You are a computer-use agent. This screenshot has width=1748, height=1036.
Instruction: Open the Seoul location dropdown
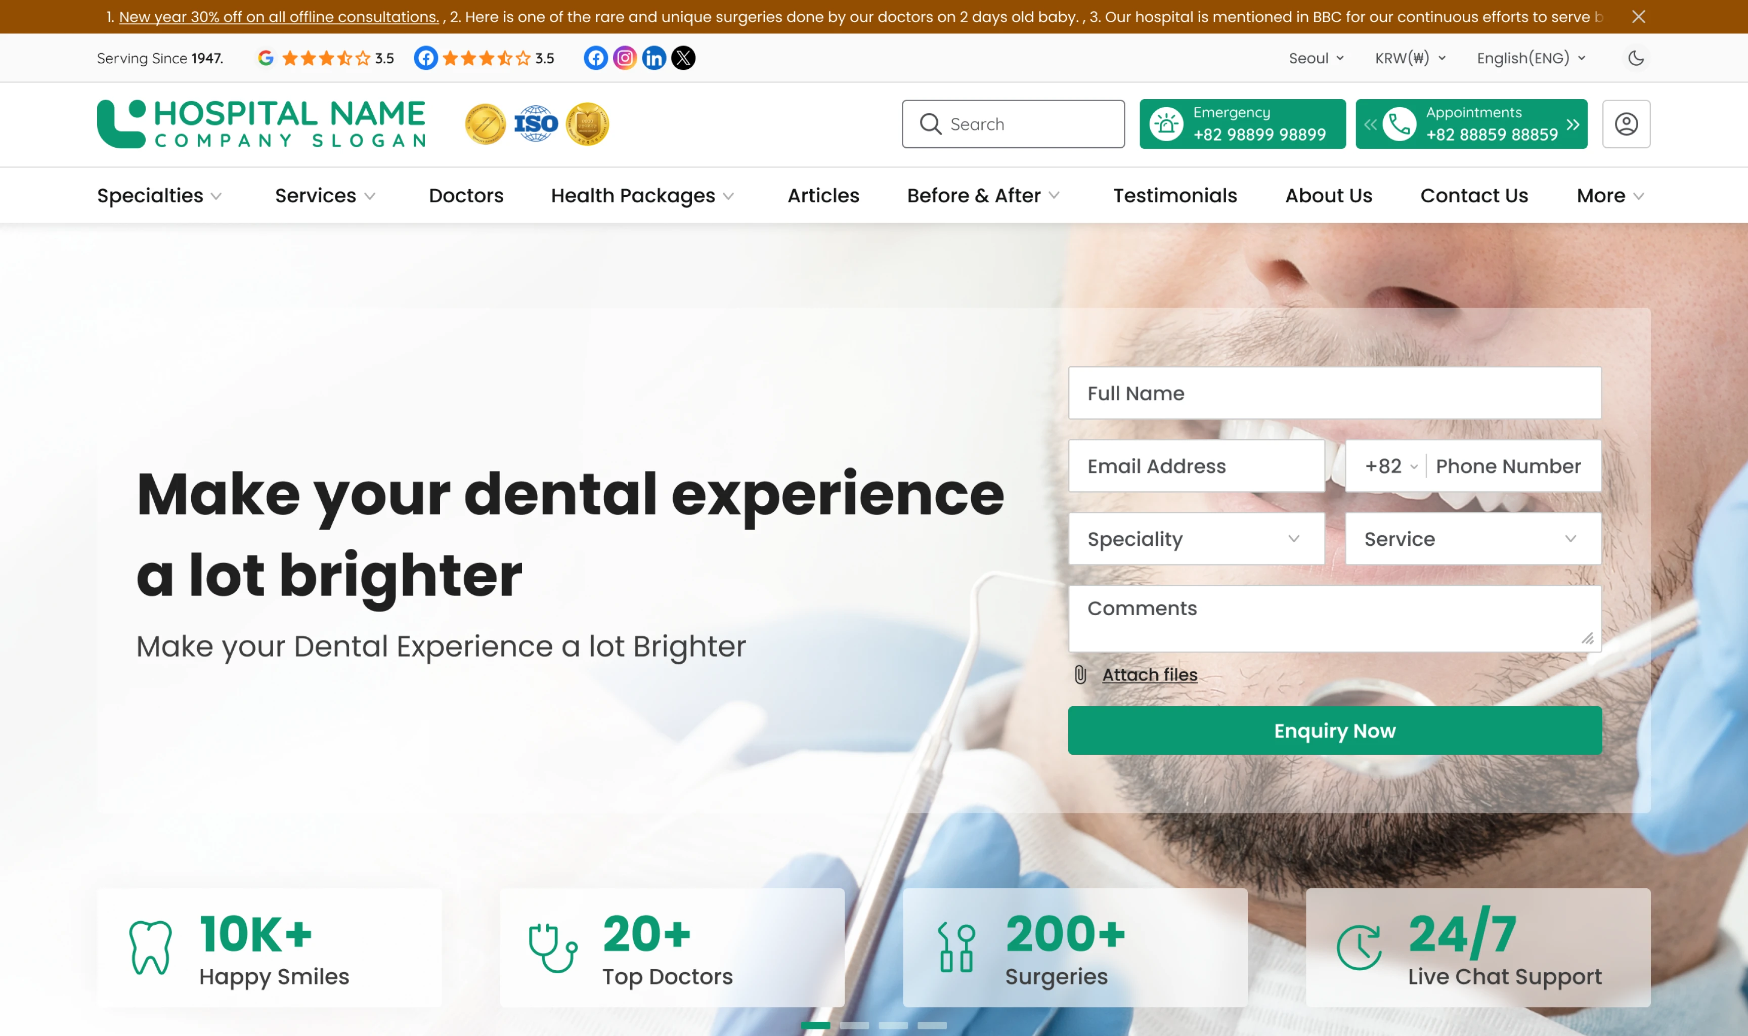pos(1316,58)
